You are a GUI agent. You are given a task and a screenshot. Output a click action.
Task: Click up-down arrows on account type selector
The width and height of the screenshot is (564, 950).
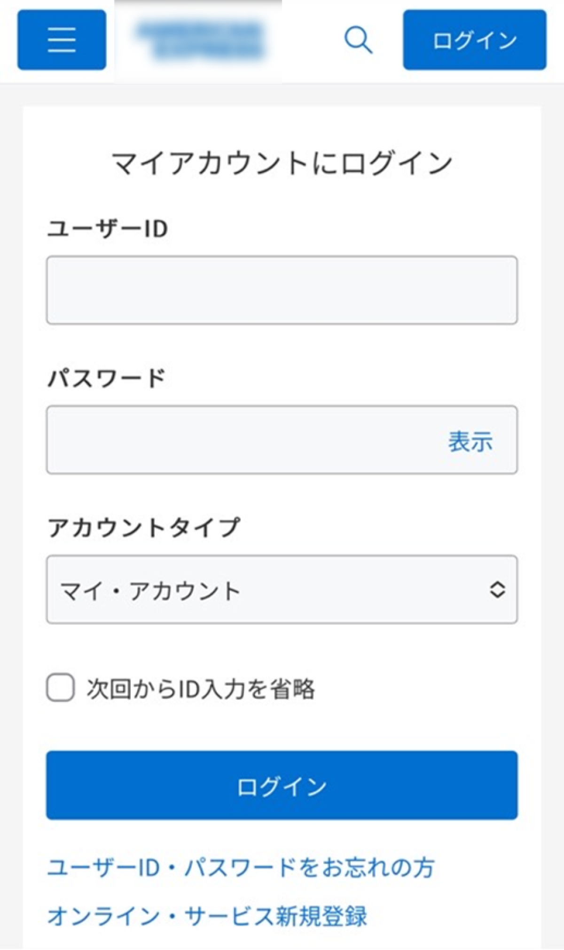tap(497, 590)
